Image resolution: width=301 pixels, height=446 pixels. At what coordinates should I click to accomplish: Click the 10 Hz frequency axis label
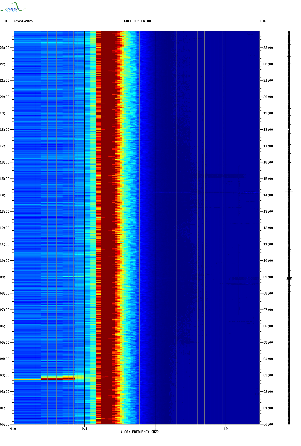point(226,429)
